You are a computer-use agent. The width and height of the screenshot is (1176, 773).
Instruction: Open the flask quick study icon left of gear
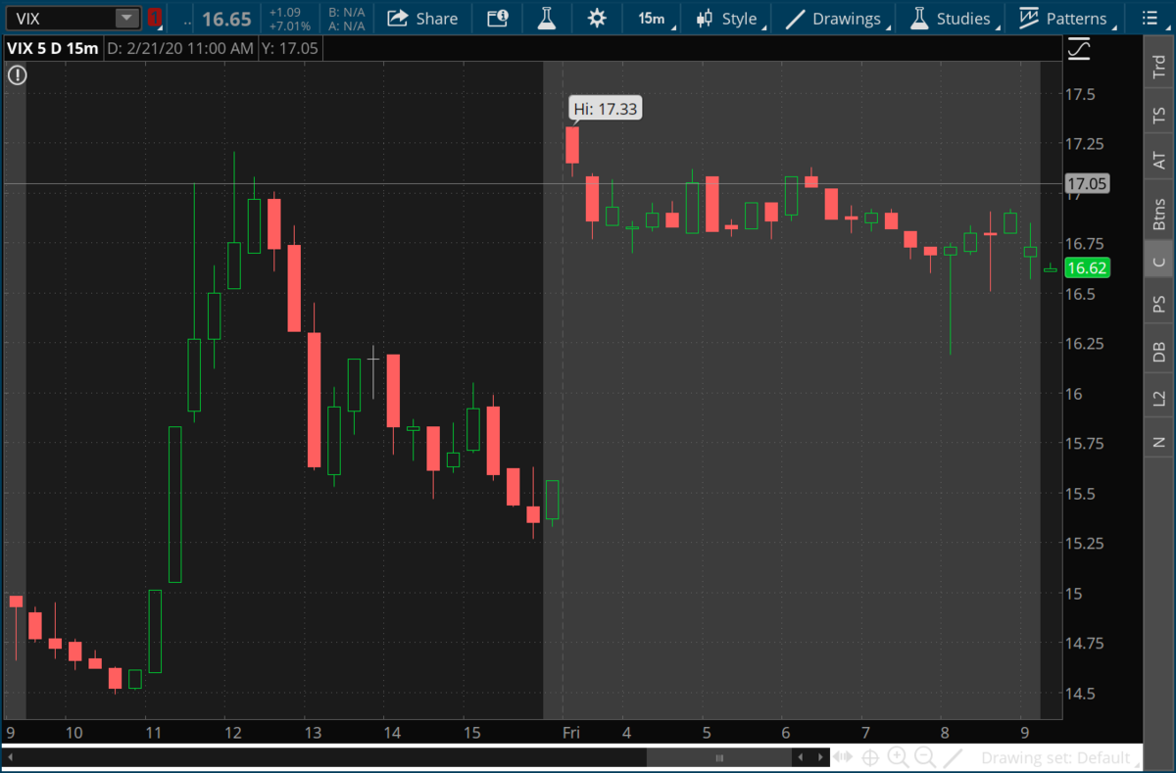pos(549,19)
